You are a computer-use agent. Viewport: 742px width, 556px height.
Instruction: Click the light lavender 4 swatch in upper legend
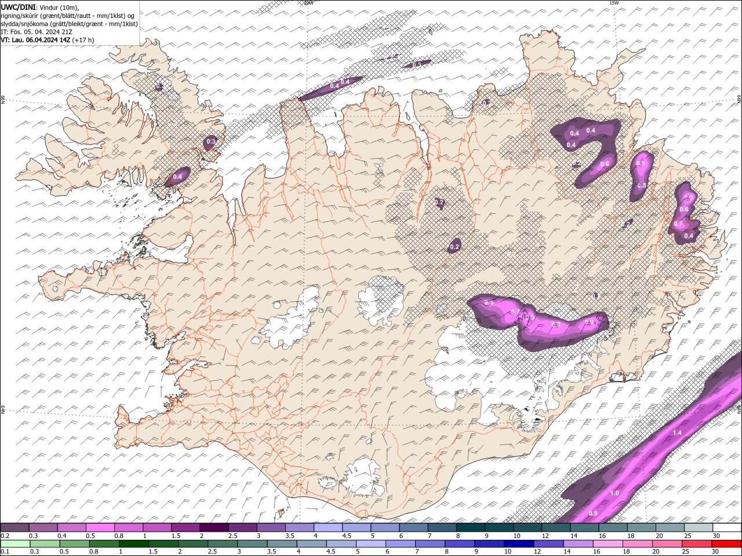(x=328, y=528)
